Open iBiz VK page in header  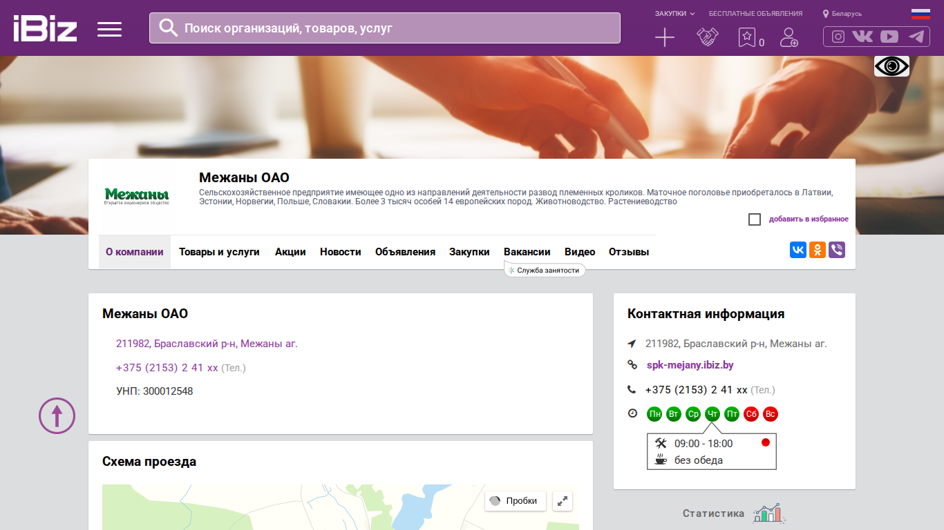coord(862,37)
